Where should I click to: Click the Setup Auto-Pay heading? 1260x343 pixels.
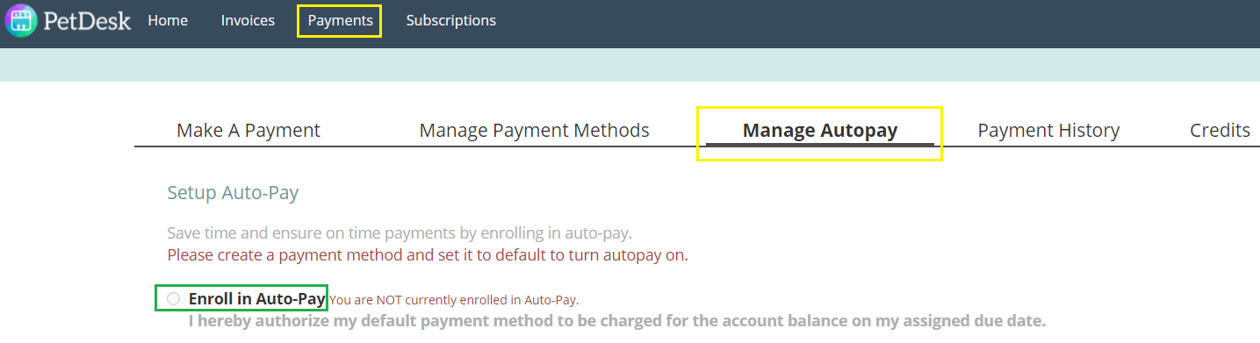(233, 193)
